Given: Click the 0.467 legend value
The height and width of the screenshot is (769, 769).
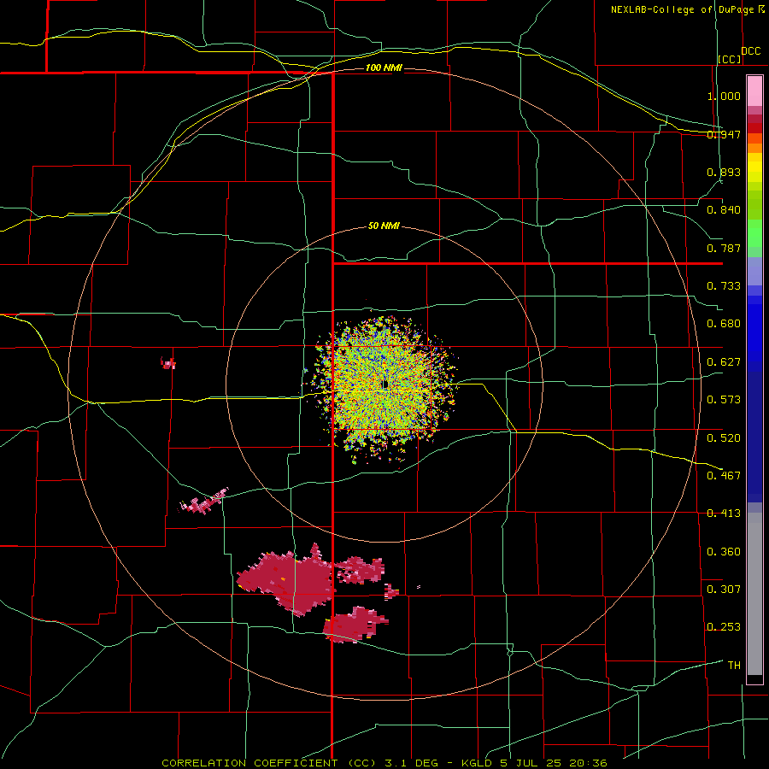Looking at the screenshot, I should click(724, 475).
